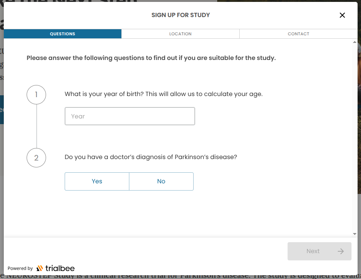The width and height of the screenshot is (361, 279).
Task: Click the scrollbar track on the right
Action: click(355, 152)
